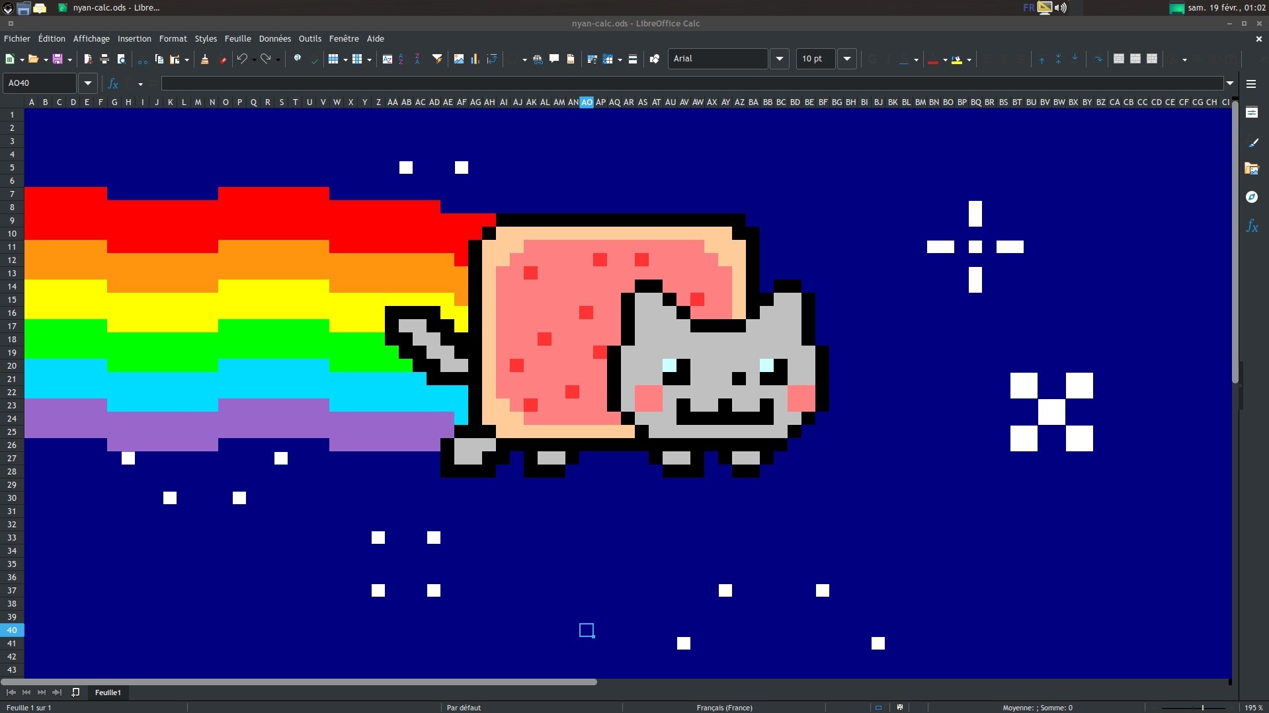
Task: Open the Outils menu
Action: (309, 39)
